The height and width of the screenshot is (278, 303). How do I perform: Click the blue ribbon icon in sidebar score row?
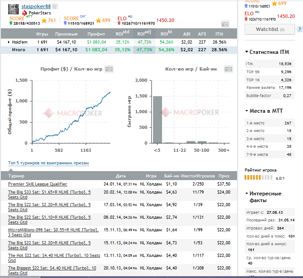pos(246,6)
